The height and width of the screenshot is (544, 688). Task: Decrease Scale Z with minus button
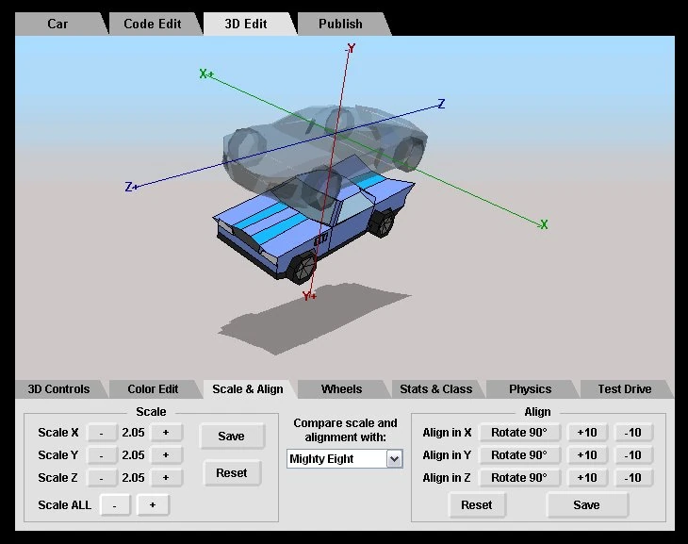pyautogui.click(x=102, y=478)
